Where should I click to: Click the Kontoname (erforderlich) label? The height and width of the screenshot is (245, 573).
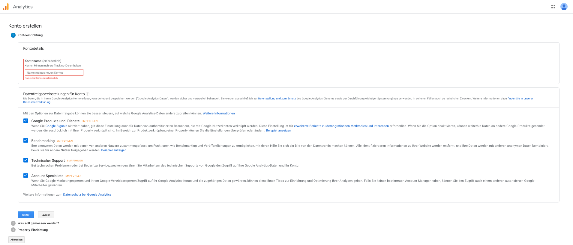pyautogui.click(x=43, y=61)
